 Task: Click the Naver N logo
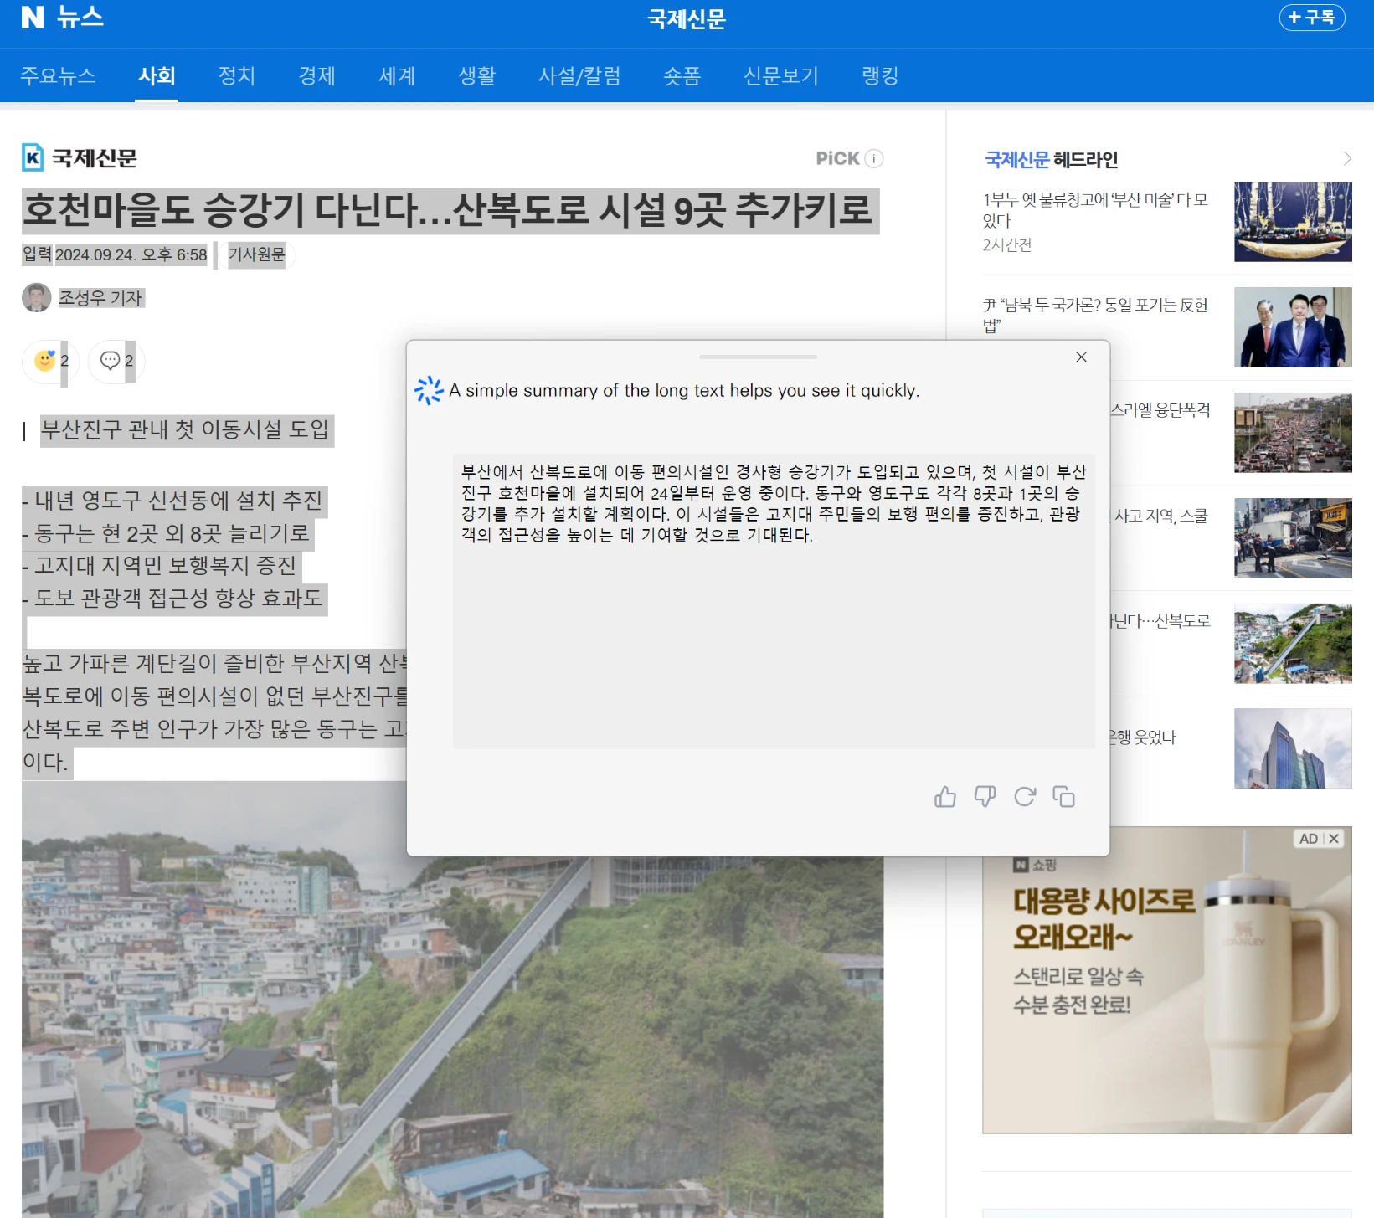(33, 17)
